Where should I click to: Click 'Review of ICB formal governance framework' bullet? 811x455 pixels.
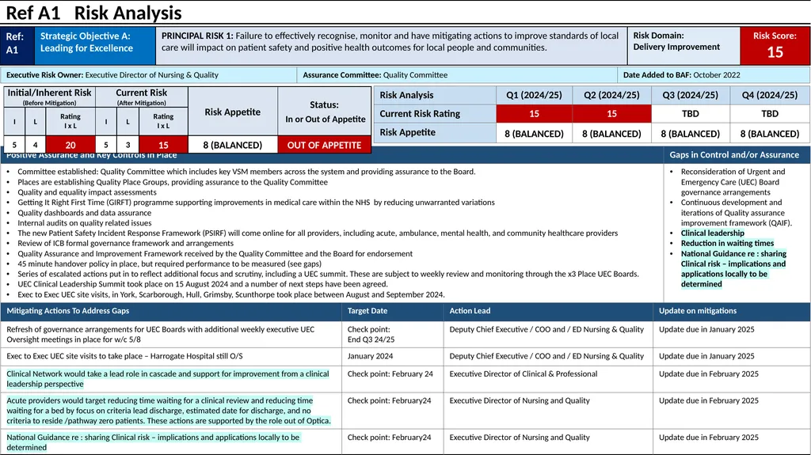125,243
